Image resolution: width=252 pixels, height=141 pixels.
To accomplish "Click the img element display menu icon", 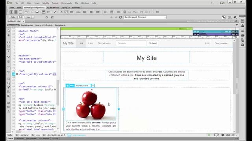I will click(x=67, y=86).
